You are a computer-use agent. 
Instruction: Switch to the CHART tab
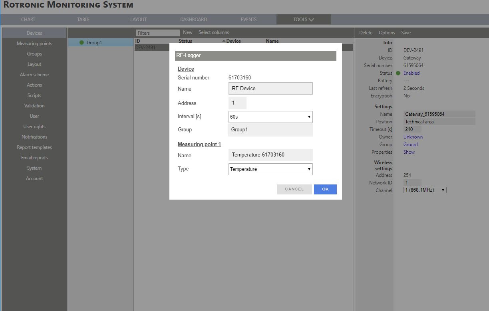(x=28, y=20)
